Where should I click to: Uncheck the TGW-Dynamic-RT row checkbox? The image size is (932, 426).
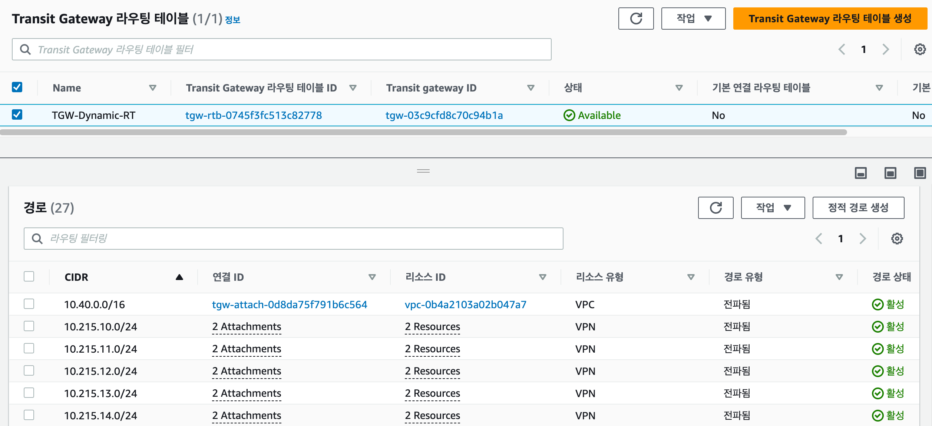click(x=17, y=114)
